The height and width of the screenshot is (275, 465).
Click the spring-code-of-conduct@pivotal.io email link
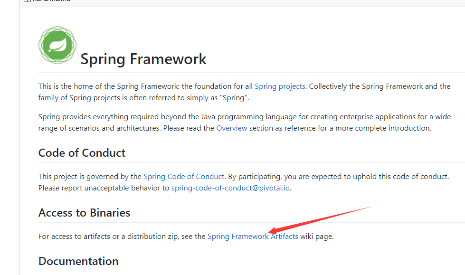(x=230, y=188)
